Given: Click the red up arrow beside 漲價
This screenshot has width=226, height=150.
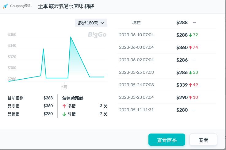Looking at the screenshot, I should coord(64,106).
